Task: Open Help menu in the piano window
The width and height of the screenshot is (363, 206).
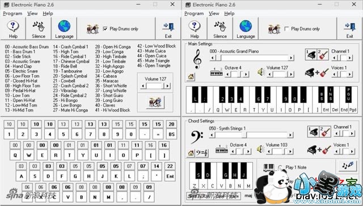Action: (229, 14)
